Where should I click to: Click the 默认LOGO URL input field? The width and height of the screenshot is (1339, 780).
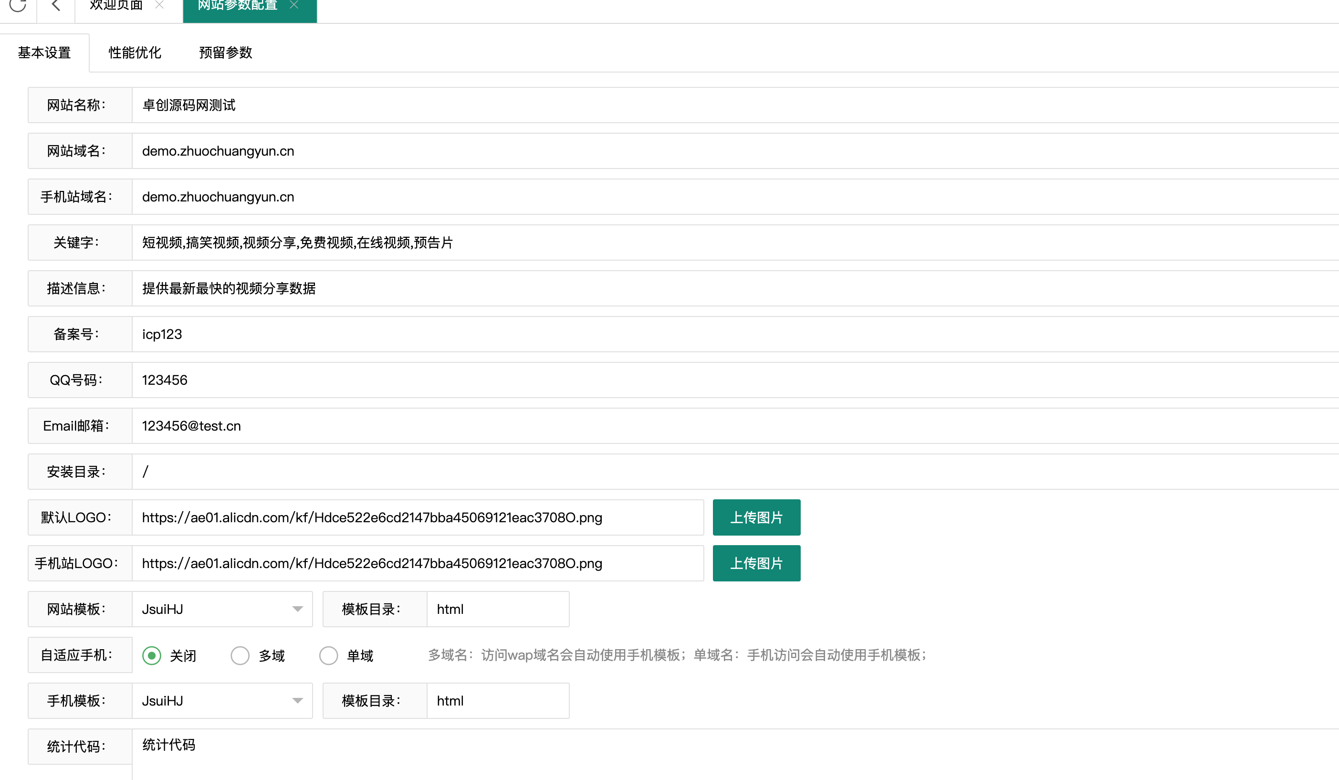tap(418, 517)
